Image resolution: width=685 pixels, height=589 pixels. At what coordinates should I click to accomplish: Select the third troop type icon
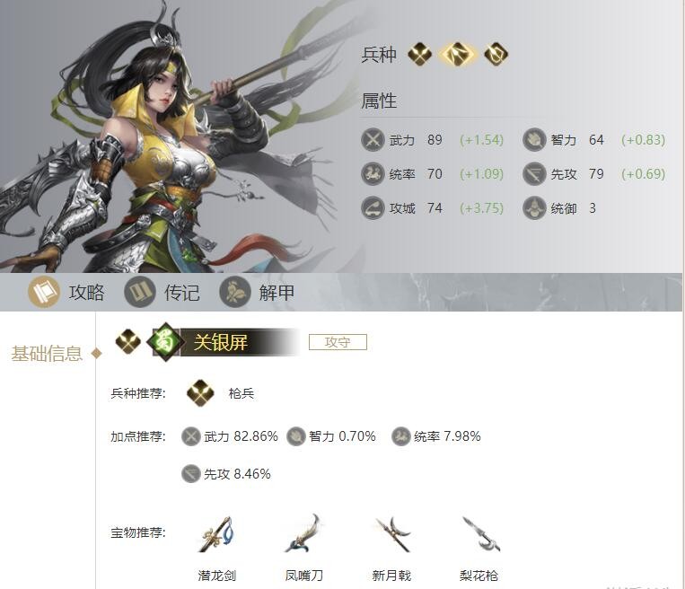tap(496, 54)
